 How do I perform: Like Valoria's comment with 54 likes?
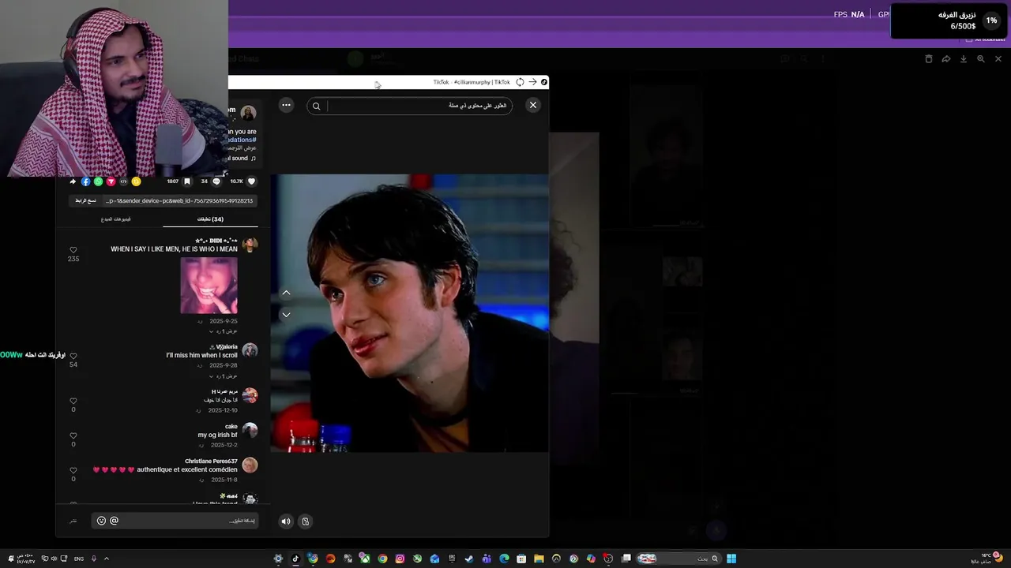click(x=73, y=356)
